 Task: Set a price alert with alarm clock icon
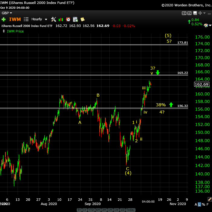68,19
